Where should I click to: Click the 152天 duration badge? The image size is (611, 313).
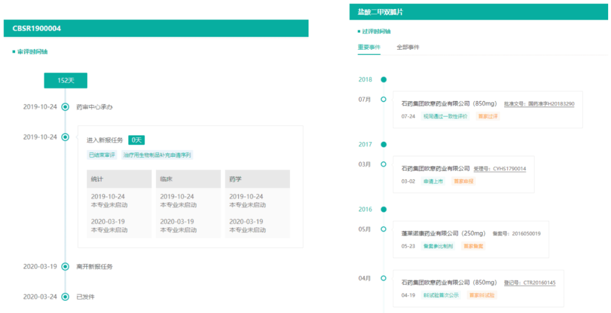point(66,81)
